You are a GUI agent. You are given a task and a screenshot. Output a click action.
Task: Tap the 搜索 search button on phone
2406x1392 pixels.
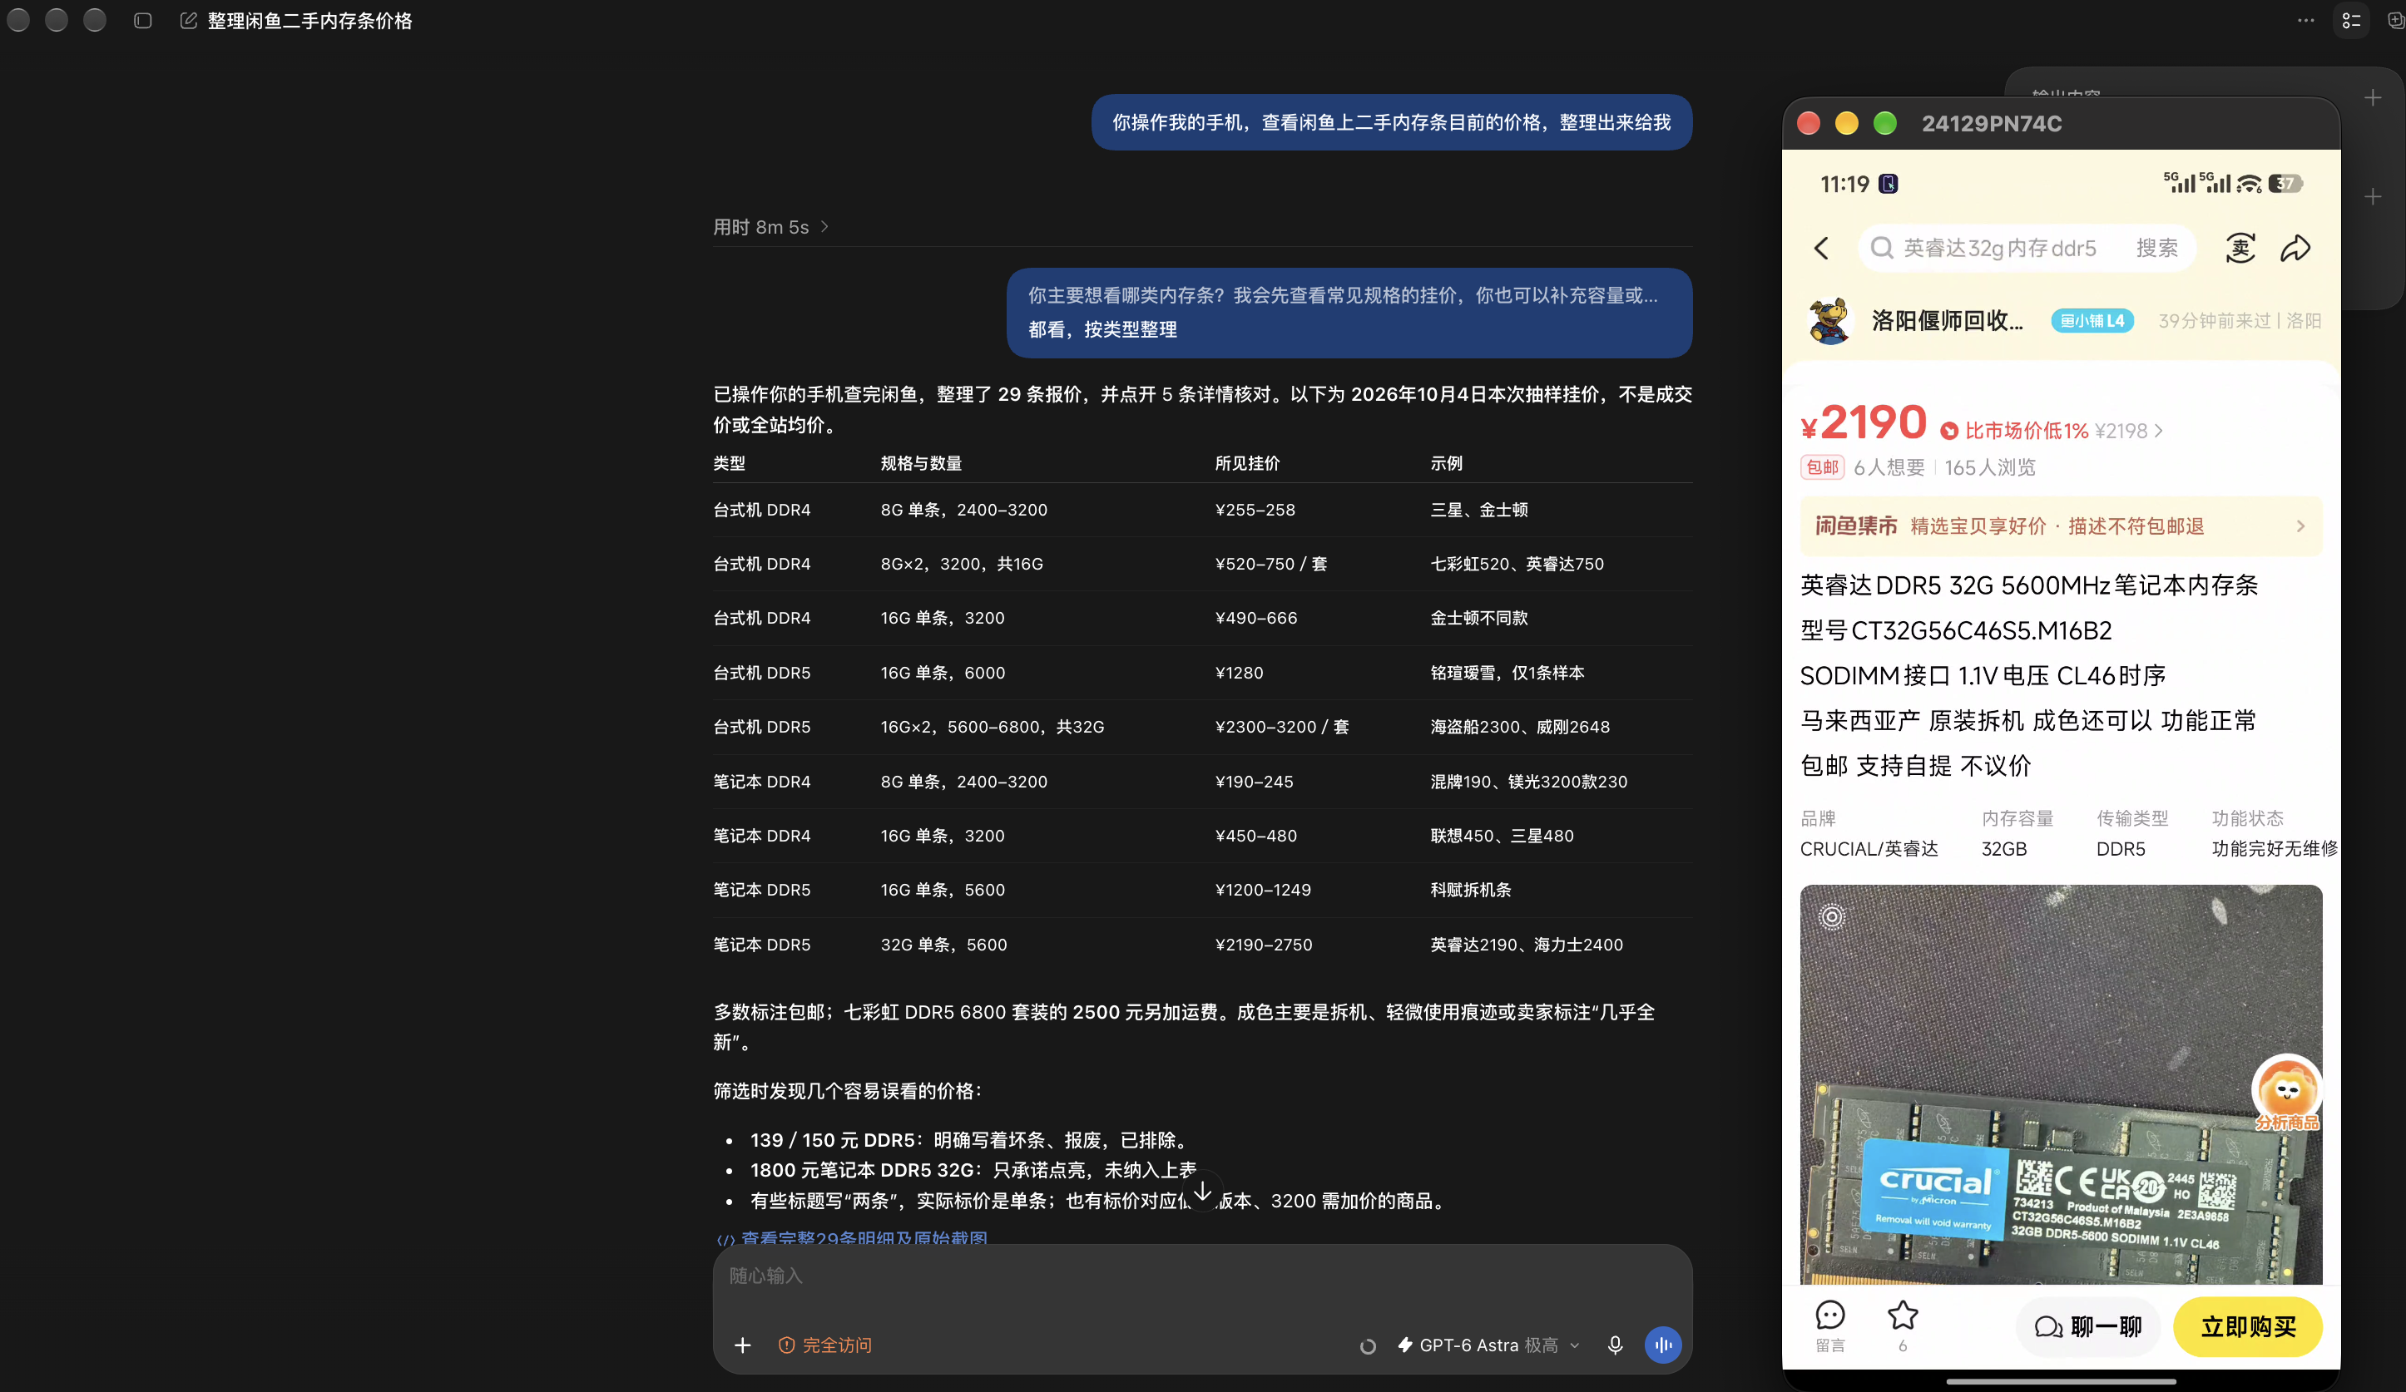(x=2156, y=249)
